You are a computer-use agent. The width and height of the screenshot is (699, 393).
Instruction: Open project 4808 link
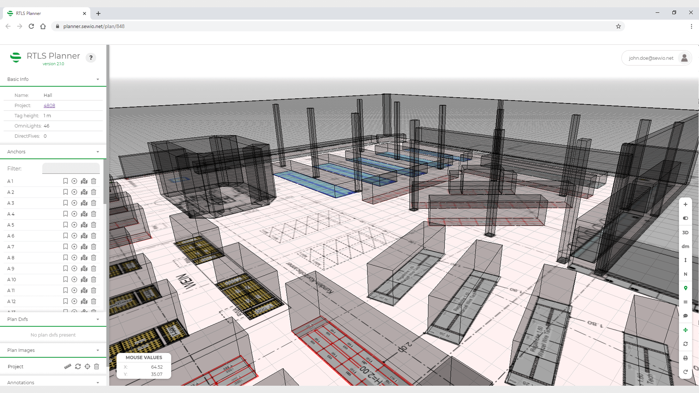[x=50, y=106]
